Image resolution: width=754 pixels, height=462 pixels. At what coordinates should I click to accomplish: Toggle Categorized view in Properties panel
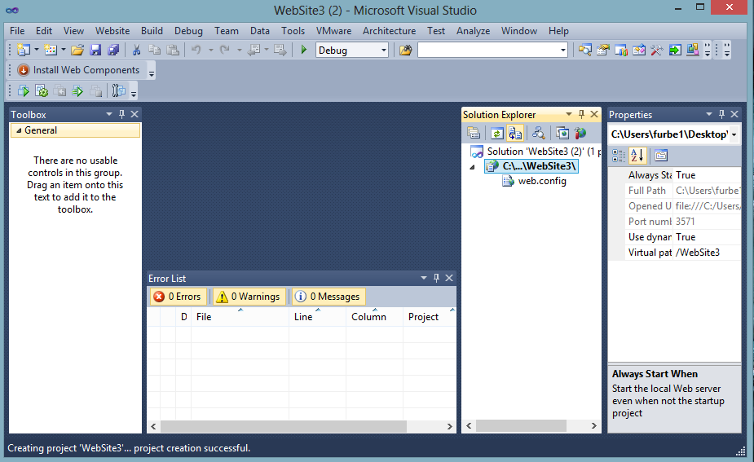tap(619, 156)
